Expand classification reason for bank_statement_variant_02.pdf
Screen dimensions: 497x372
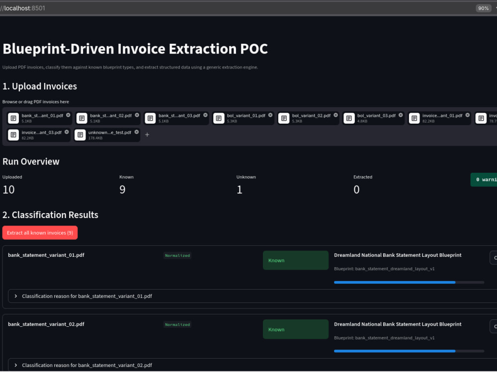click(x=252, y=365)
